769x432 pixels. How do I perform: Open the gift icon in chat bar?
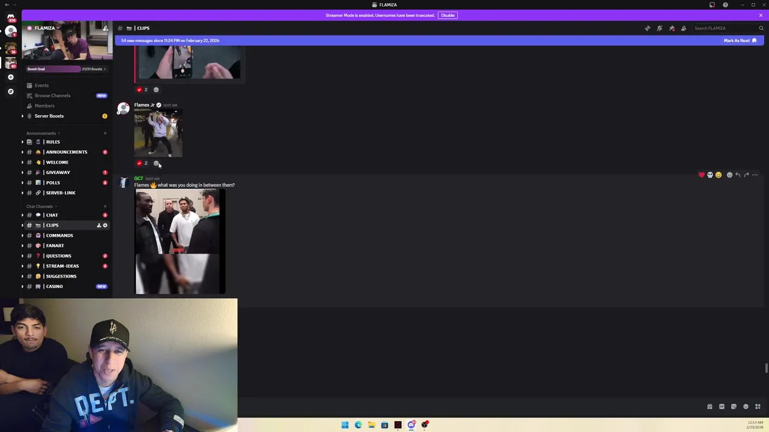click(710, 406)
